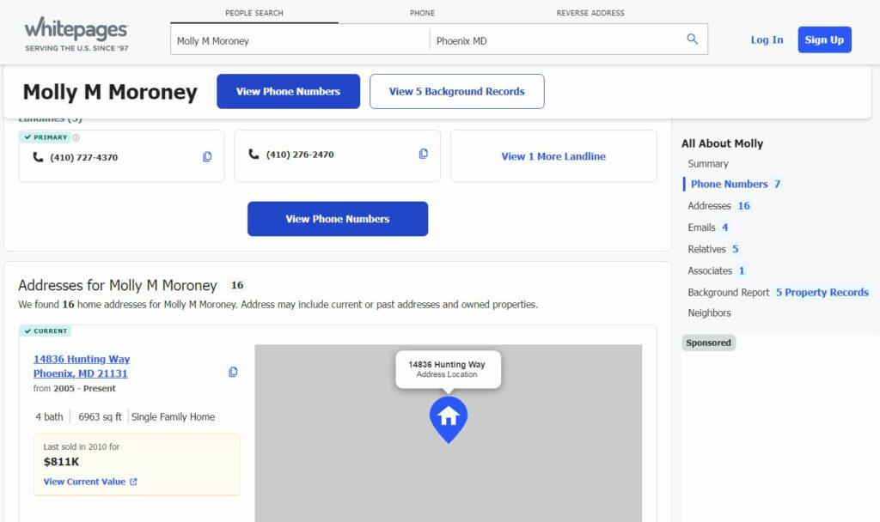Expand View 1 More Landline
The width and height of the screenshot is (880, 522).
pyautogui.click(x=553, y=156)
